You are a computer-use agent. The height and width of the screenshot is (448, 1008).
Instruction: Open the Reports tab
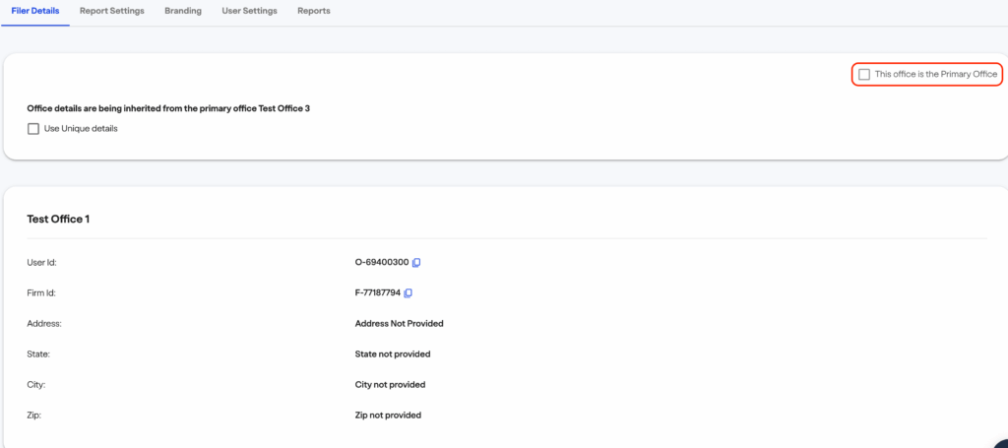[x=314, y=11]
